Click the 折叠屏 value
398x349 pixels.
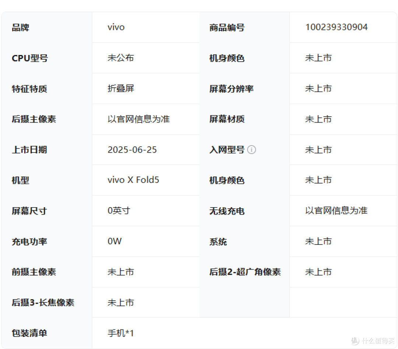click(121, 89)
